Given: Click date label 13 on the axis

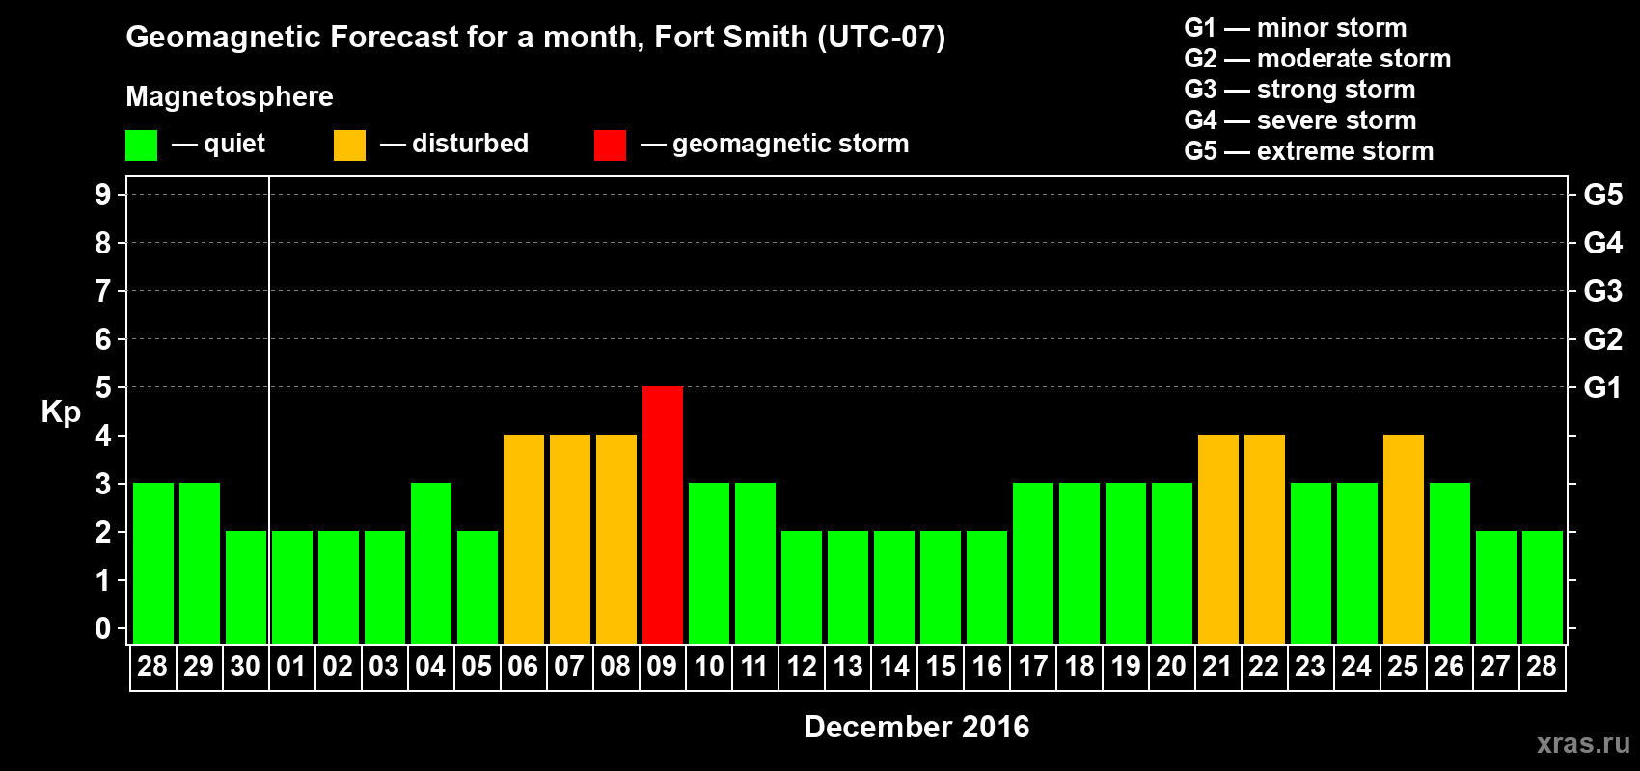Looking at the screenshot, I should click(847, 666).
